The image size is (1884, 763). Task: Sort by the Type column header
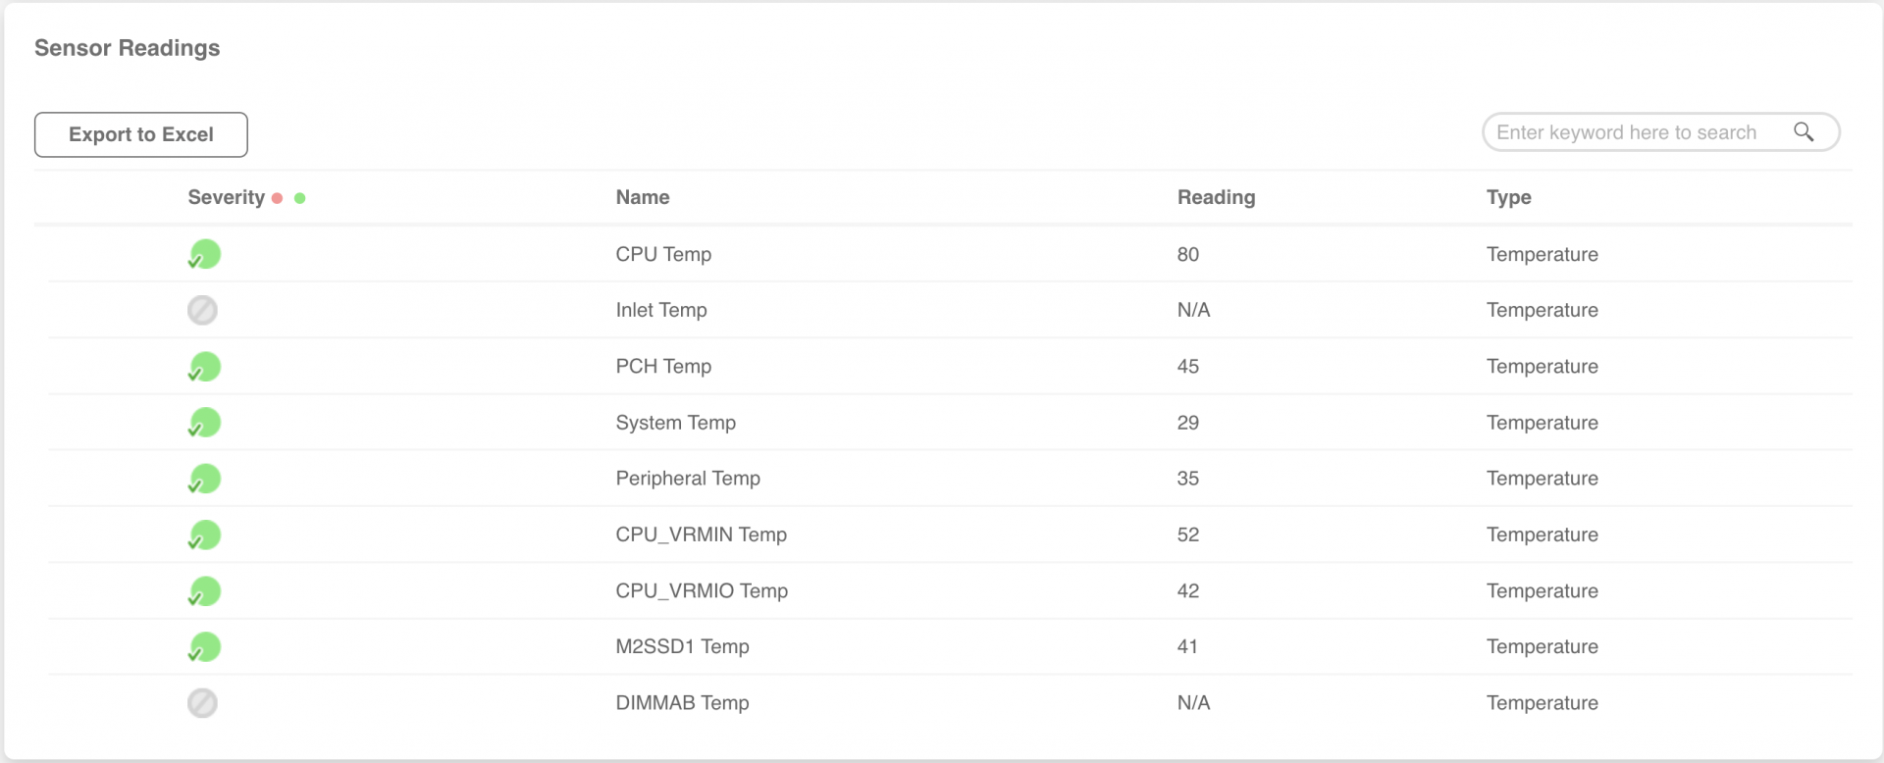click(x=1508, y=197)
